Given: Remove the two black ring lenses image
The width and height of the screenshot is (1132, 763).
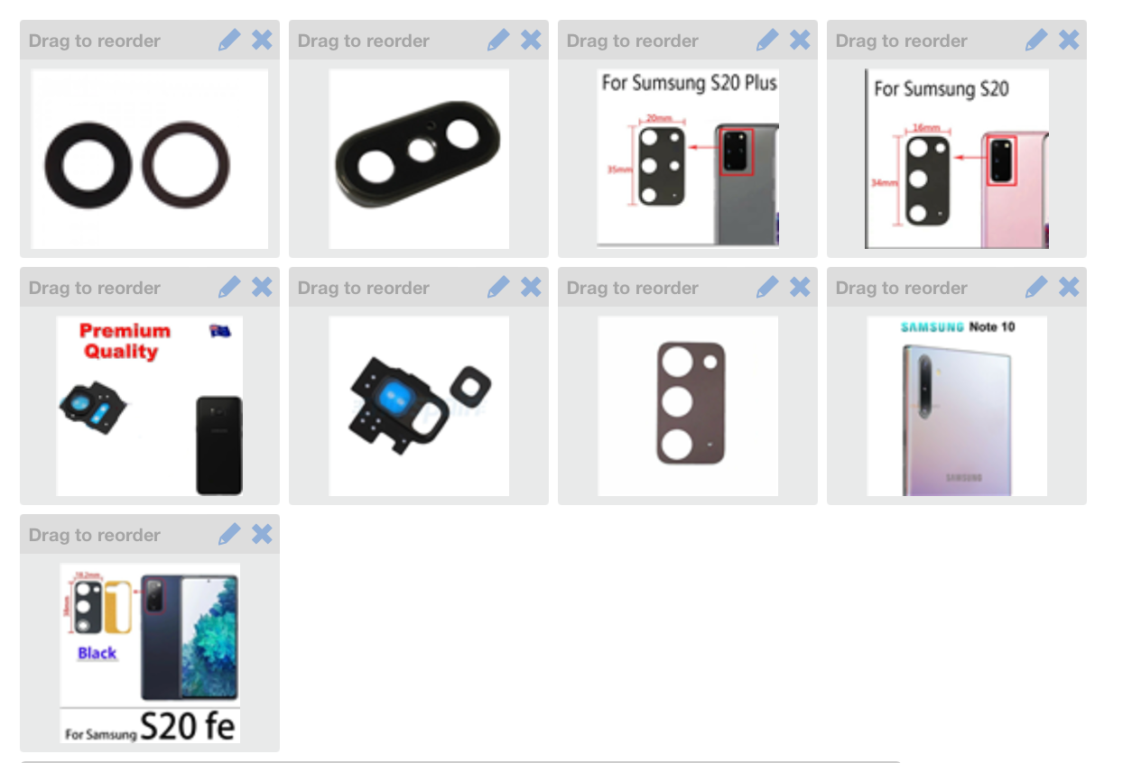Looking at the screenshot, I should tap(262, 40).
